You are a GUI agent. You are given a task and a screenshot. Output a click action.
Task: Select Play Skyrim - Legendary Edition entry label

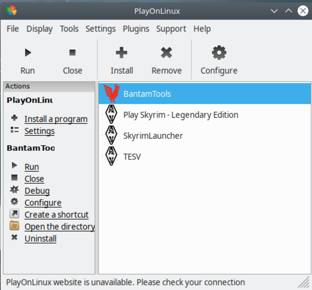point(181,115)
